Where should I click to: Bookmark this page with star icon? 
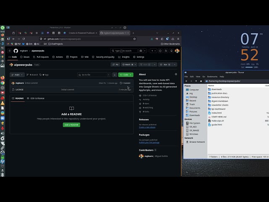point(134,39)
